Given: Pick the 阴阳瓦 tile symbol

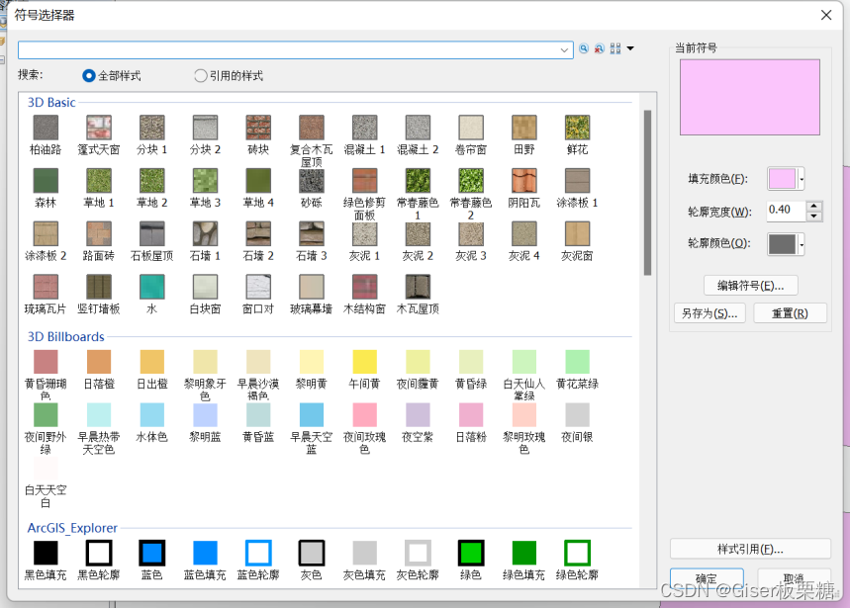Looking at the screenshot, I should [524, 180].
